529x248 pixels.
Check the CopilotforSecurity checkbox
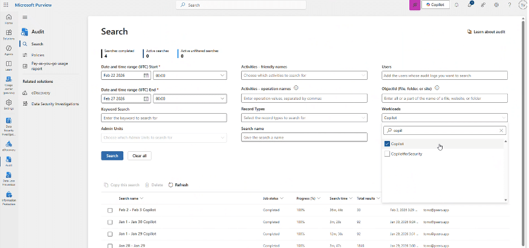coord(388,154)
